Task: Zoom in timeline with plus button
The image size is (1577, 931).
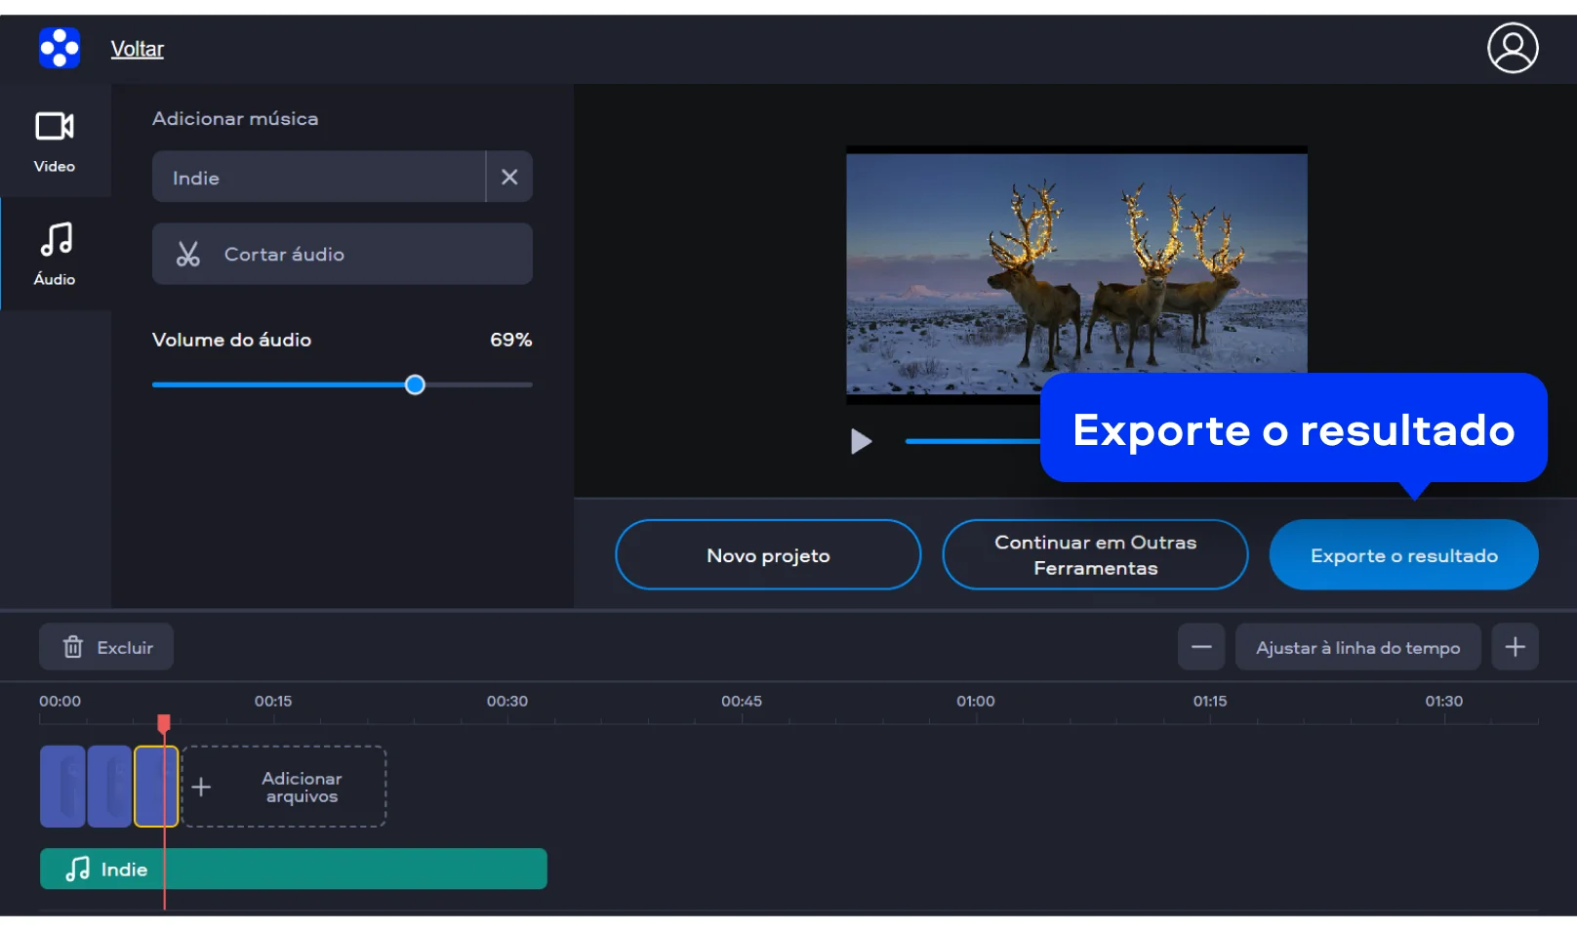Action: (1514, 647)
